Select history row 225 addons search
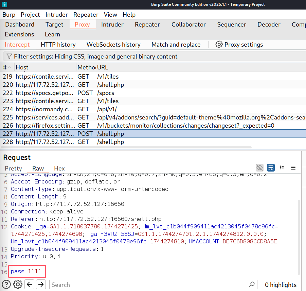The image size is (306, 291). (x=153, y=117)
